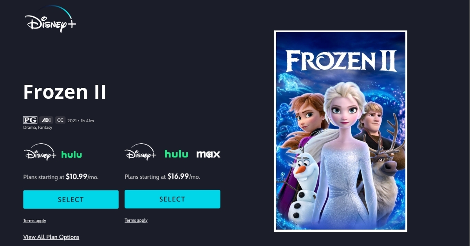Click the audio description AD icon
The image size is (470, 246).
tap(46, 120)
